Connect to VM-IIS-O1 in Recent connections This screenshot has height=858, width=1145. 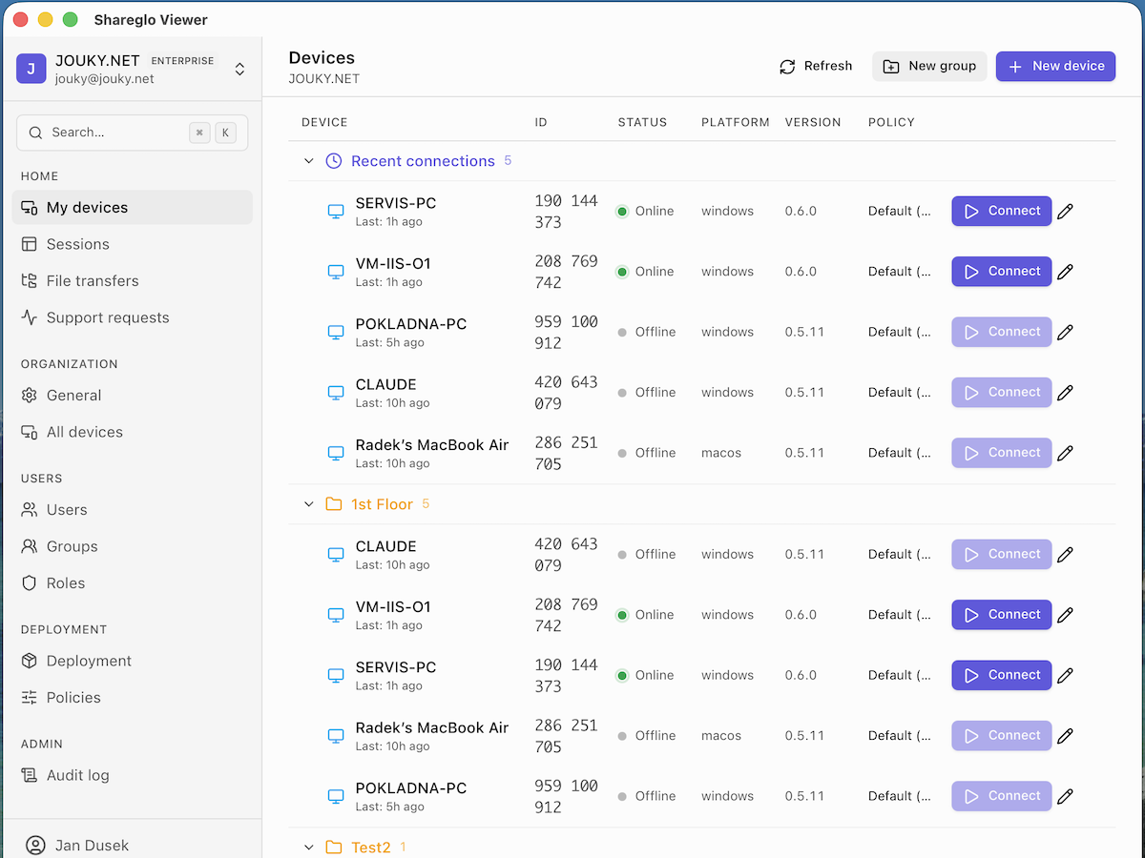pos(1001,271)
